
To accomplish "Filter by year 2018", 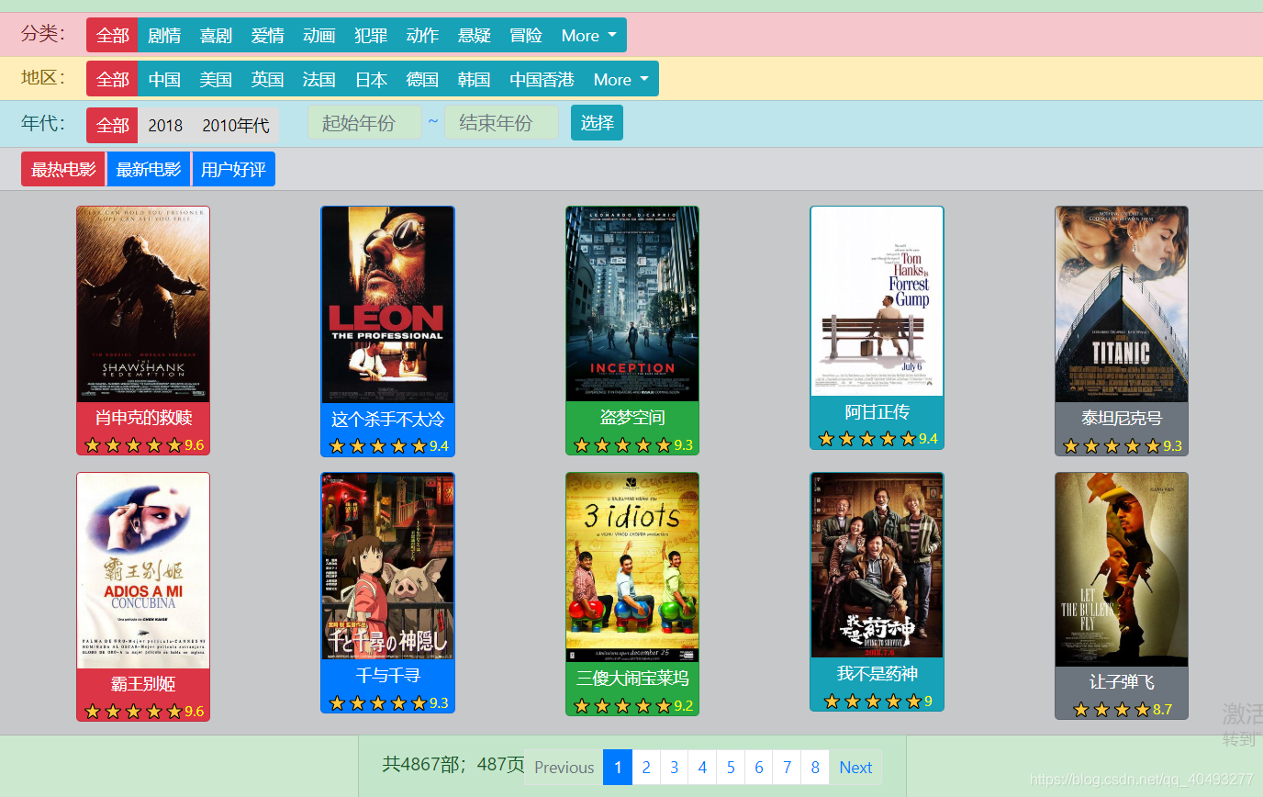I will pos(165,125).
